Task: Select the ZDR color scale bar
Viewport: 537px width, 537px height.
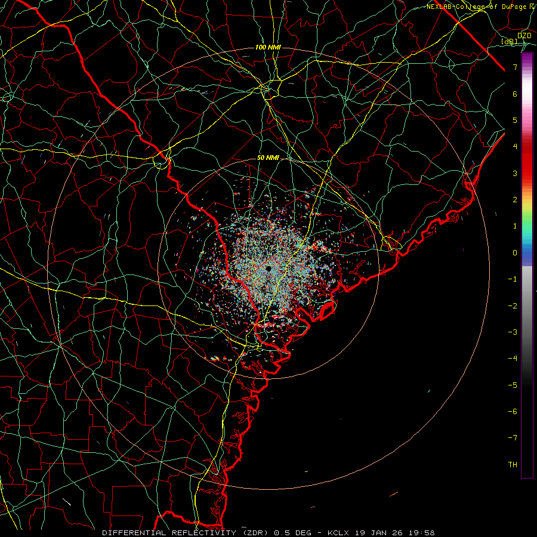Action: coord(527,266)
